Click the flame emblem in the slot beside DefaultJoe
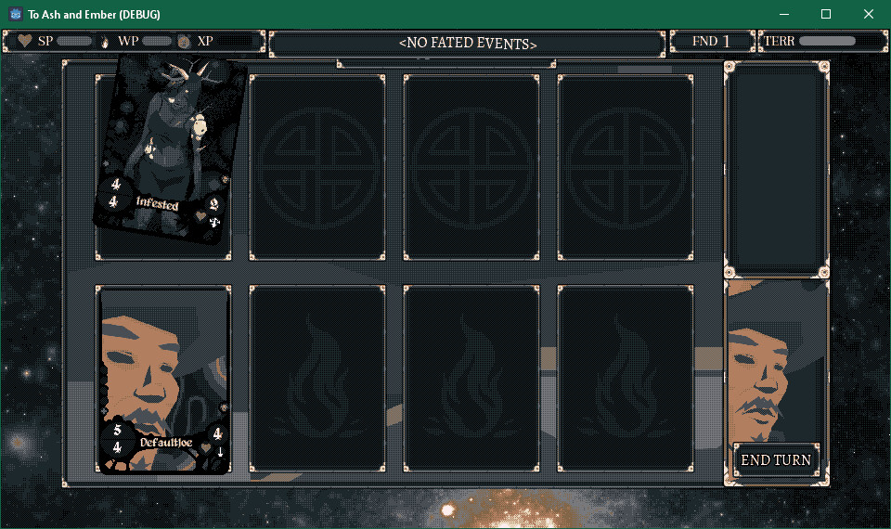 (317, 379)
